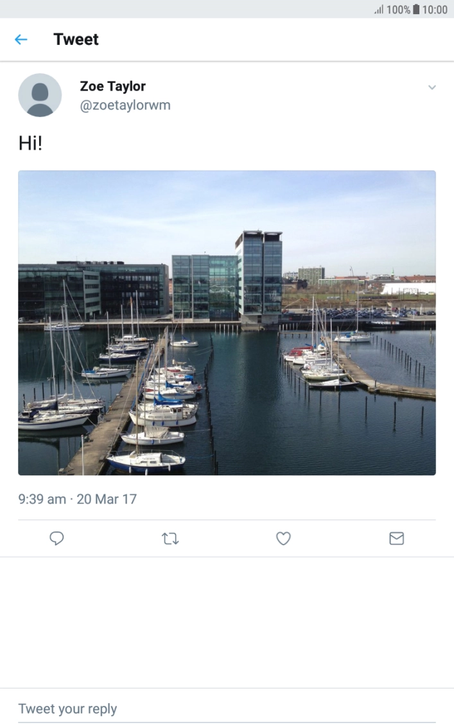Expand the tweet options chevron
This screenshot has width=454, height=727.
coord(432,87)
